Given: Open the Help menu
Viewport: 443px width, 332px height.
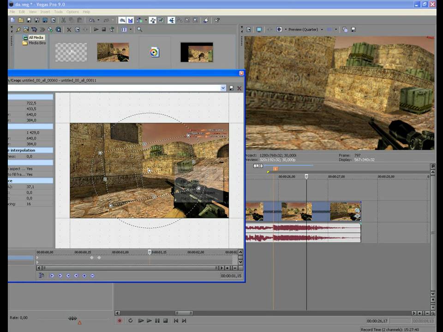Looking at the screenshot, I should pyautogui.click(x=86, y=12).
